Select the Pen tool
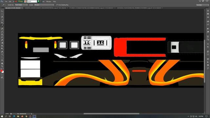210x118 pixels. coord(2,52)
